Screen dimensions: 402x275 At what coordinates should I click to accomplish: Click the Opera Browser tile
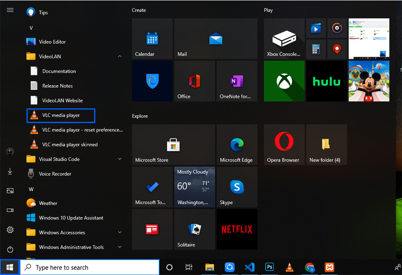click(284, 144)
